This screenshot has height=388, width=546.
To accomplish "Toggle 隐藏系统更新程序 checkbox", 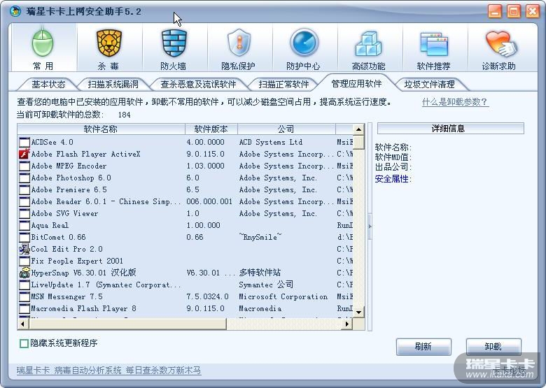I will click(24, 344).
